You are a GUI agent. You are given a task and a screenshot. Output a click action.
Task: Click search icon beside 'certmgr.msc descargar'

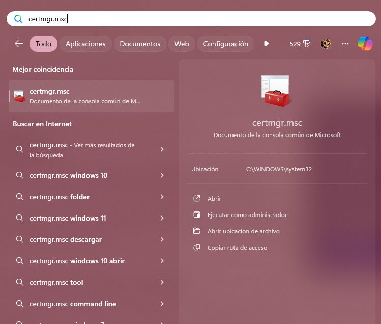click(x=20, y=239)
